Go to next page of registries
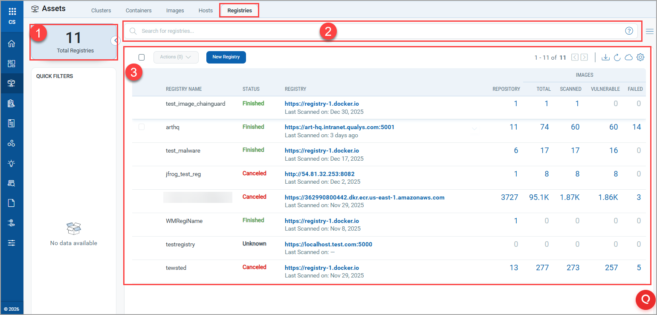Viewport: 657px width, 315px height. (x=584, y=57)
